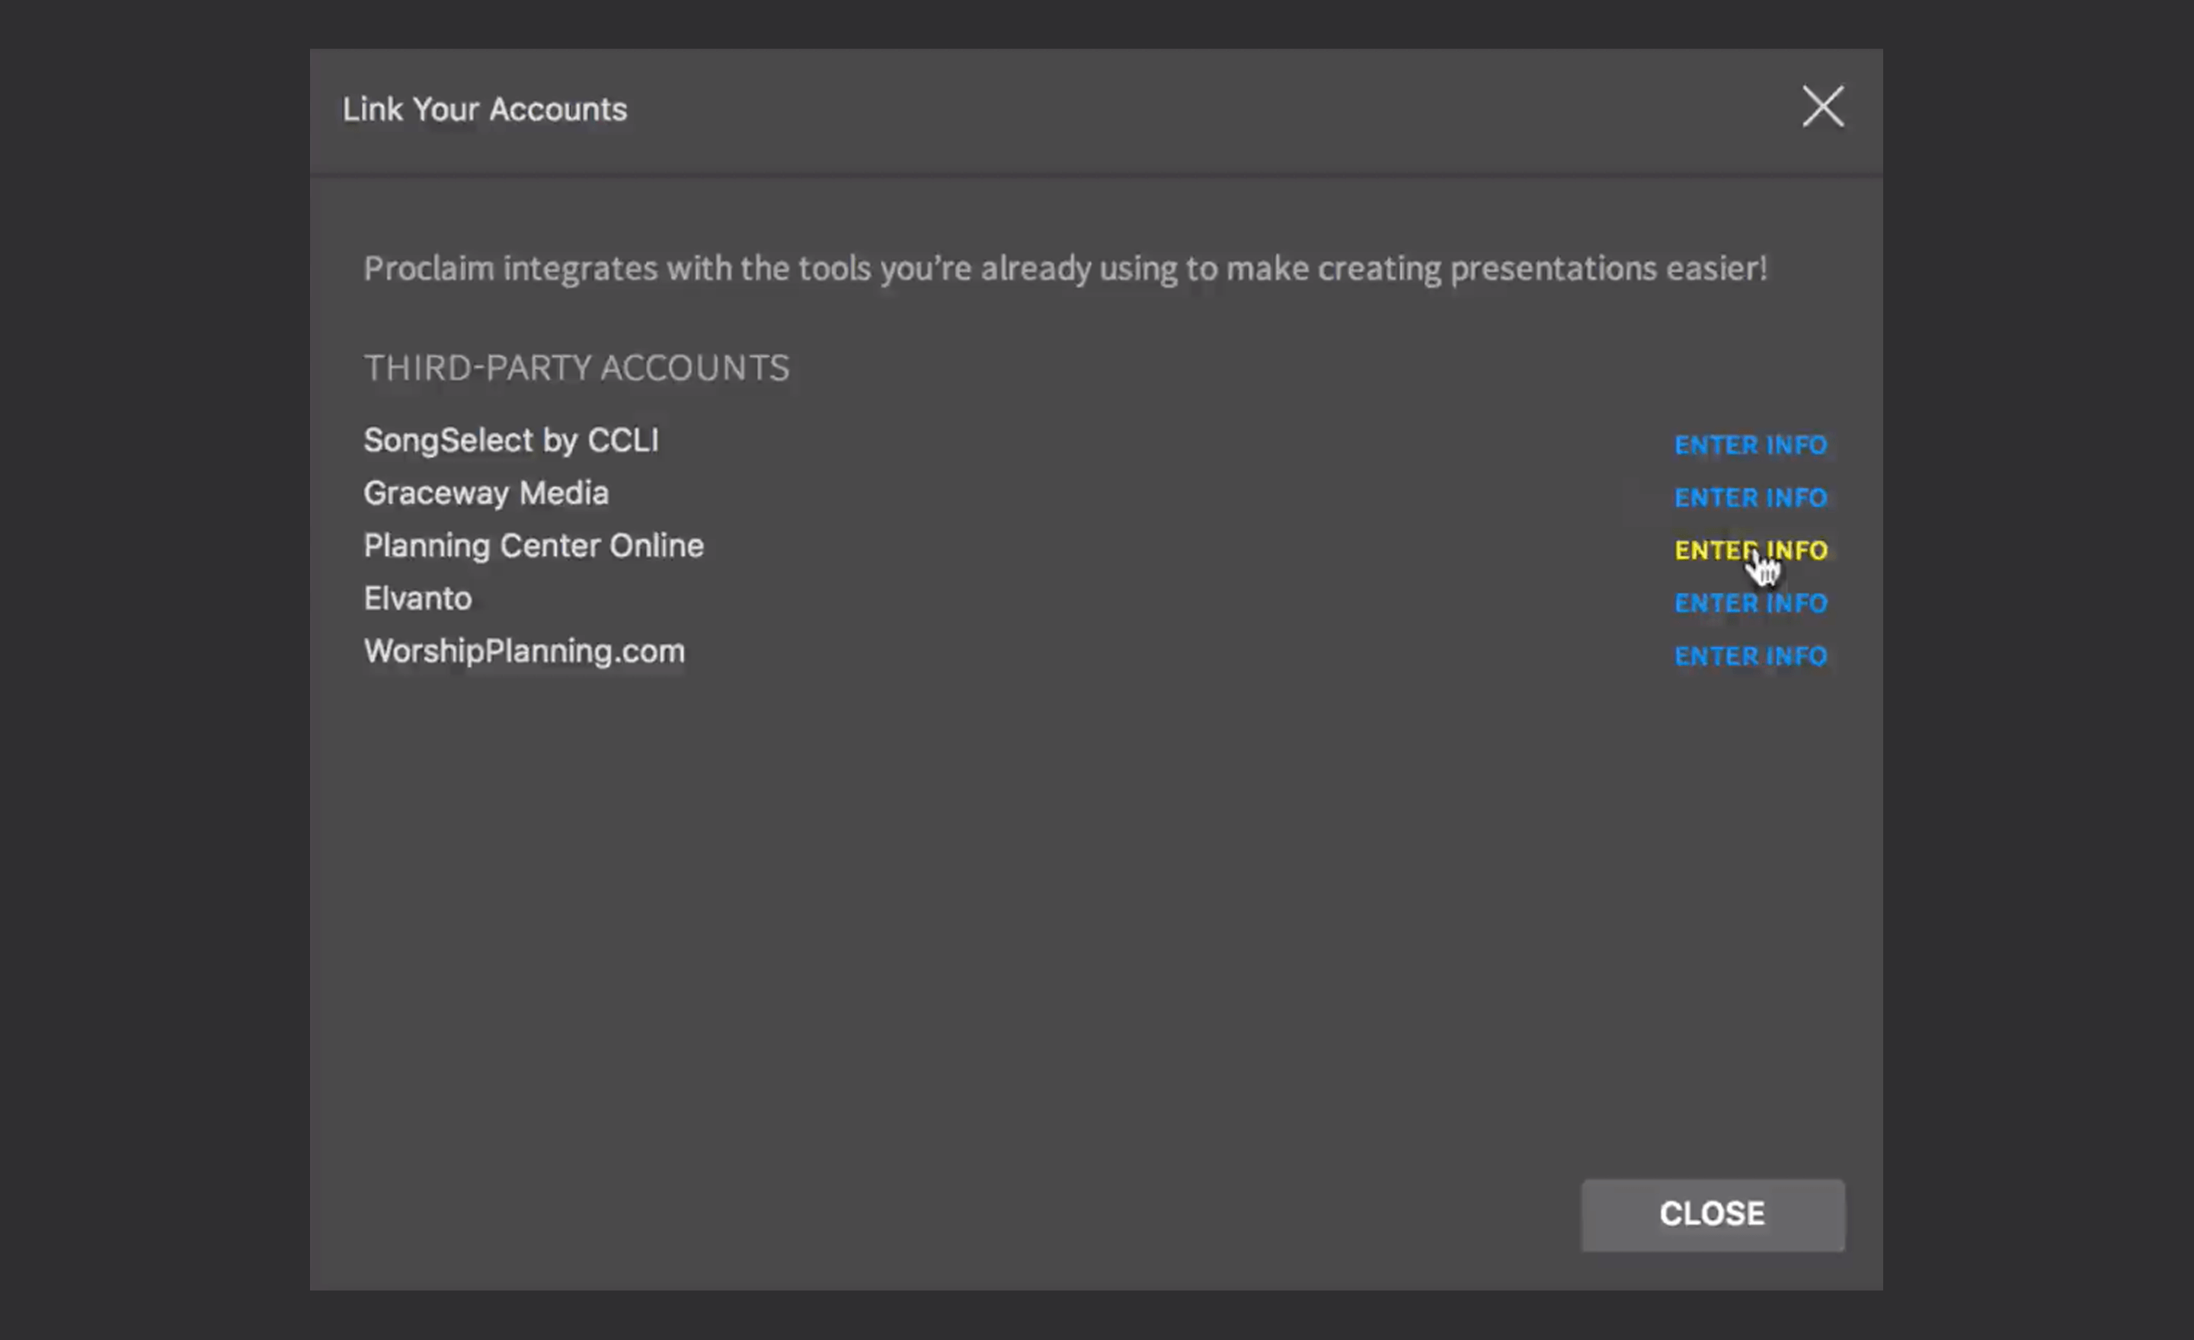Click the X to dismiss the dialog
The height and width of the screenshot is (1340, 2194).
[x=1821, y=107]
